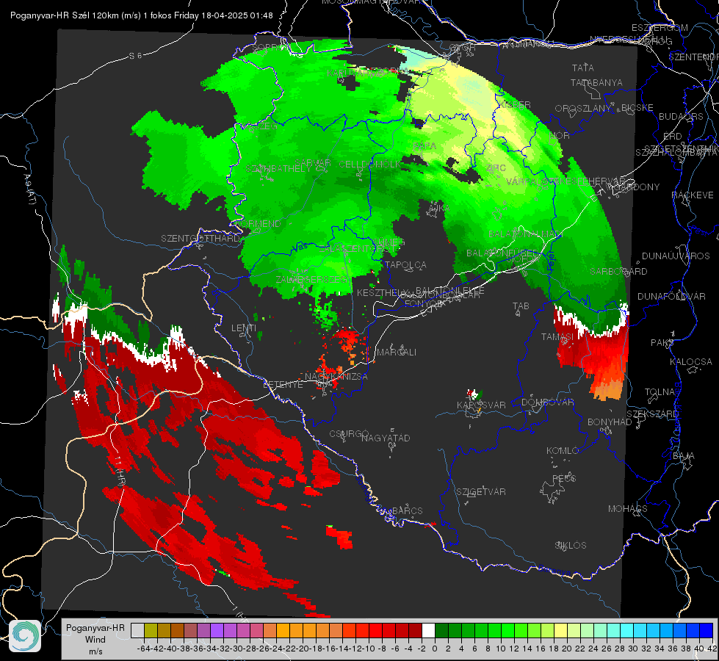Pick the violet swatch above -34 in legend
Screen dimensions: 719x661
click(217, 630)
